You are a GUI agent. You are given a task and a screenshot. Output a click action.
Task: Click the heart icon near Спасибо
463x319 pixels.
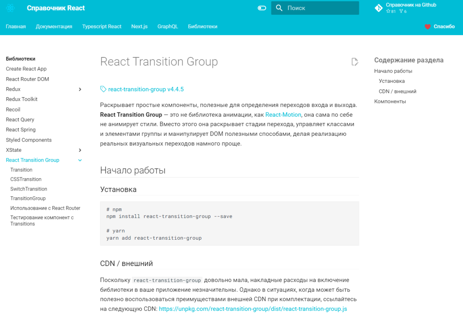[x=427, y=27]
